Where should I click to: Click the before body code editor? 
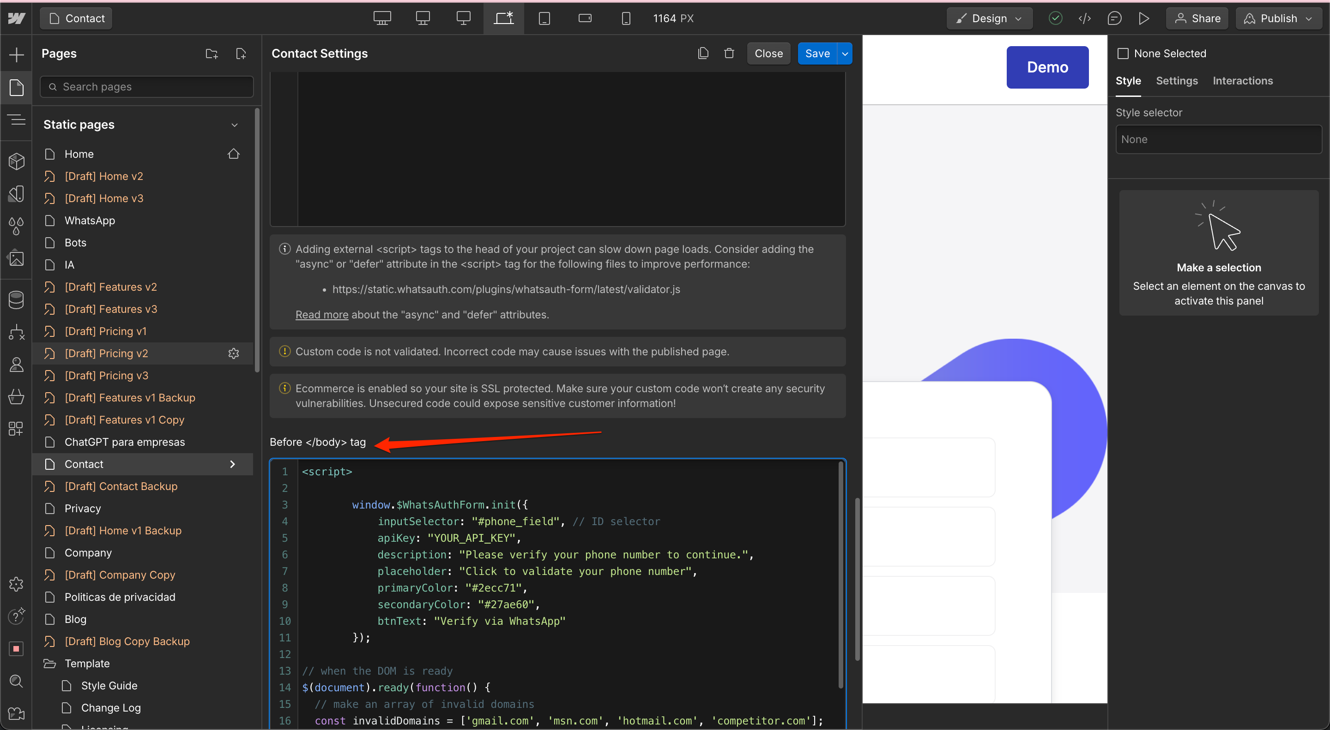pyautogui.click(x=557, y=593)
